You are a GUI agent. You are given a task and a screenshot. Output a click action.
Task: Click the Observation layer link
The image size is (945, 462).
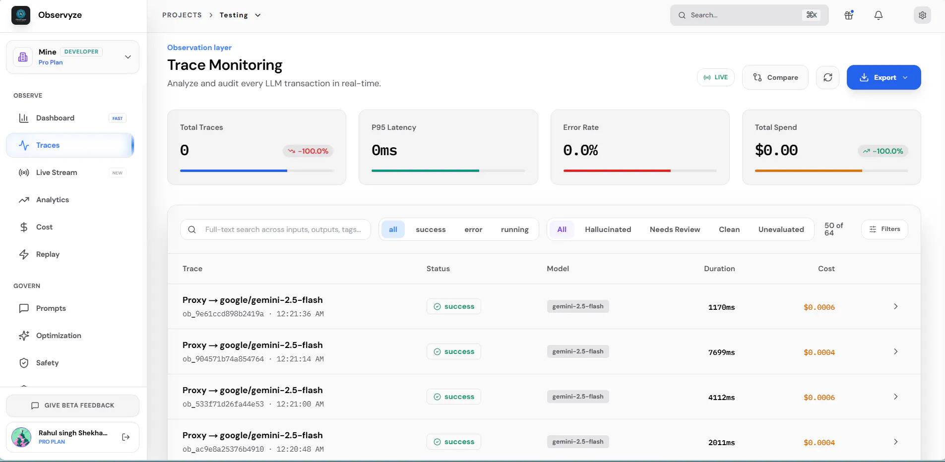[199, 48]
